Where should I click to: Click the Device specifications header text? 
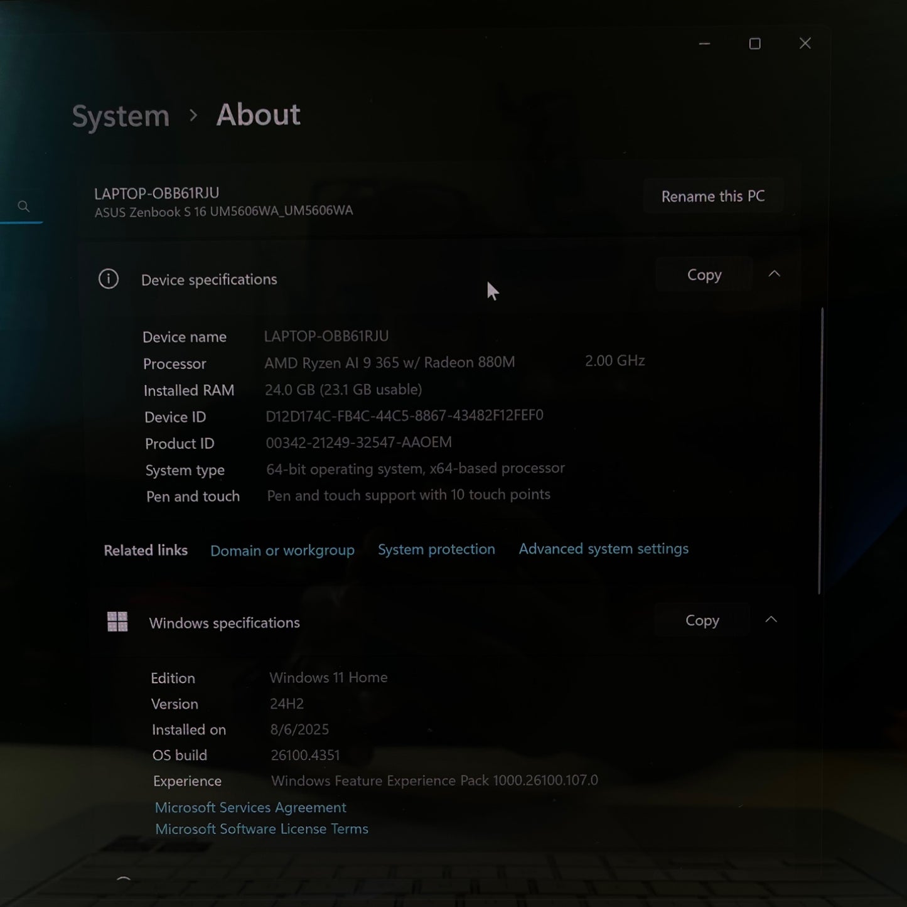pos(209,280)
